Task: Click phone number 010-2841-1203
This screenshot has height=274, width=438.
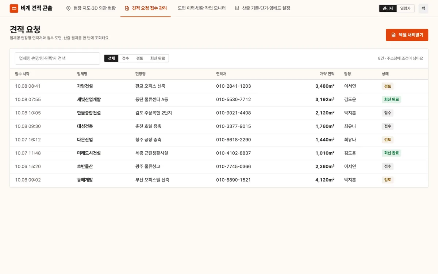Action: point(234,86)
